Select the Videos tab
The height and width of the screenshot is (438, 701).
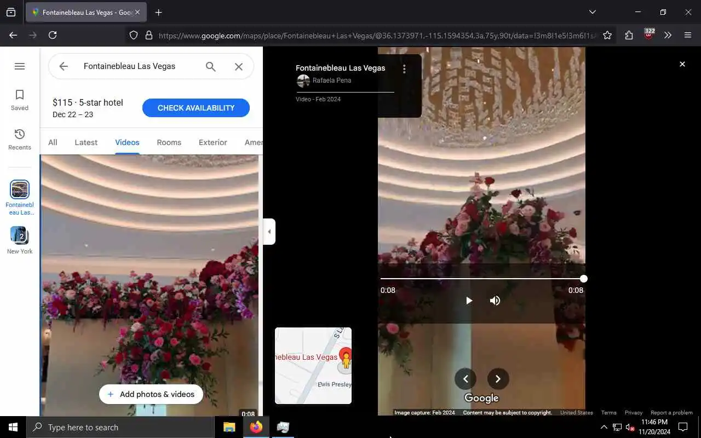click(127, 142)
